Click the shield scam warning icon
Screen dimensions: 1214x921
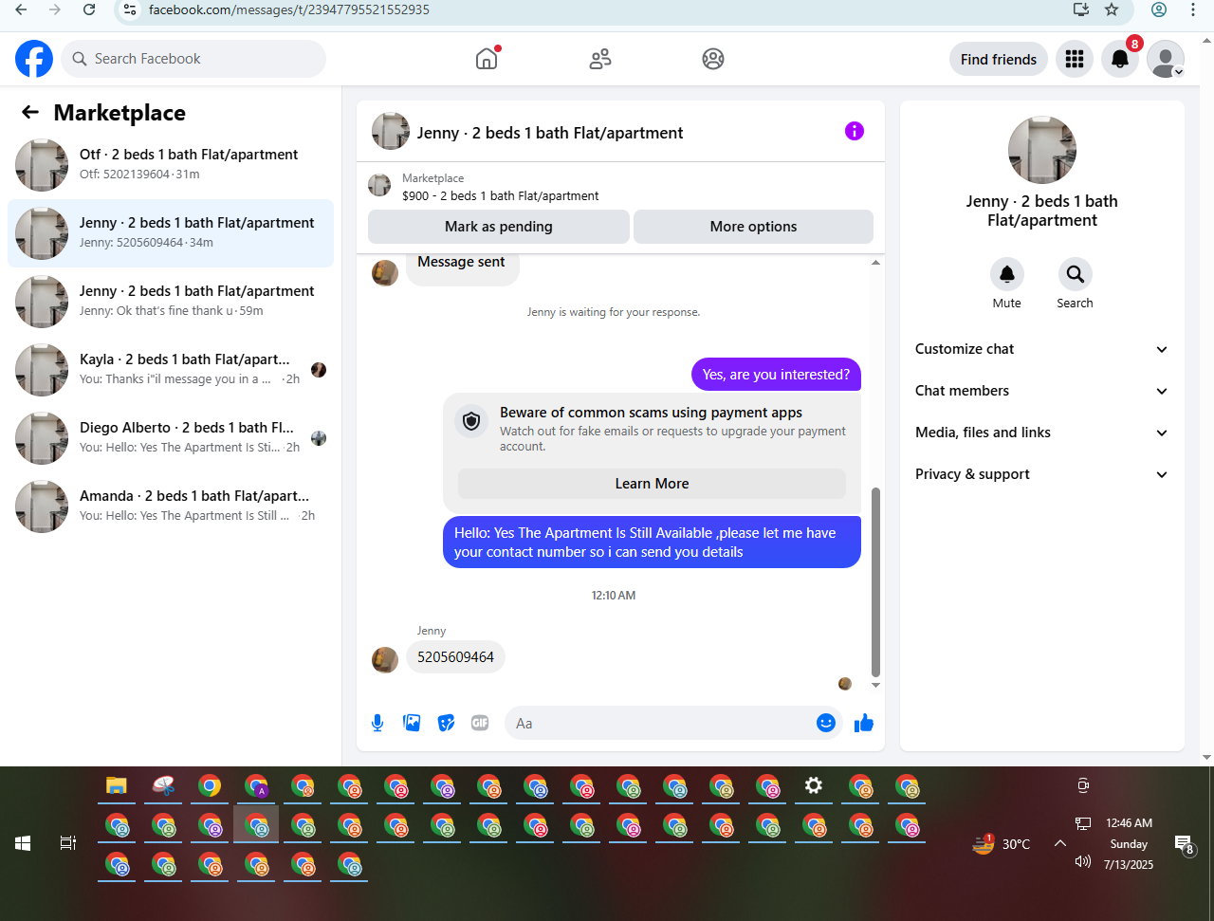click(x=471, y=421)
